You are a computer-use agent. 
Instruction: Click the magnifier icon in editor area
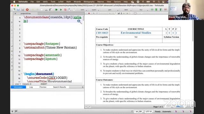click(x=79, y=22)
